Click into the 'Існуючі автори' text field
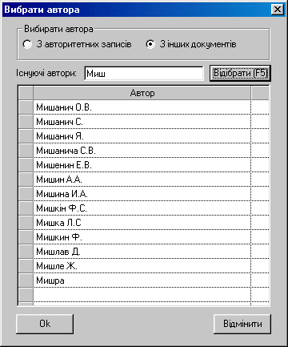Screen dimensions: 288x347 click(x=144, y=73)
